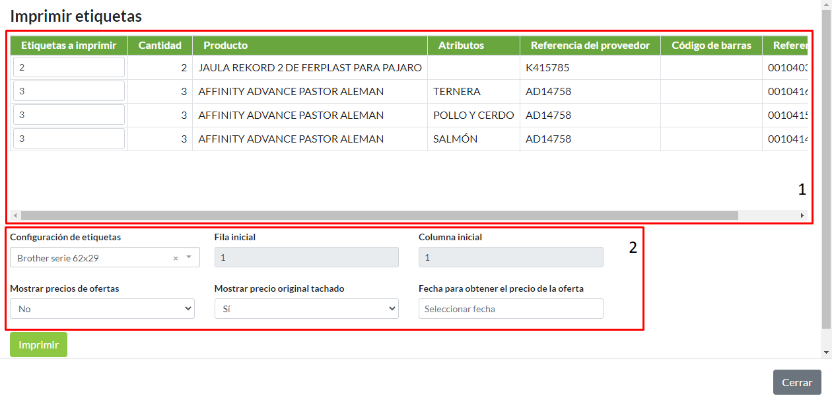
Task: Click the table's right scroll arrow
Action: click(802, 215)
